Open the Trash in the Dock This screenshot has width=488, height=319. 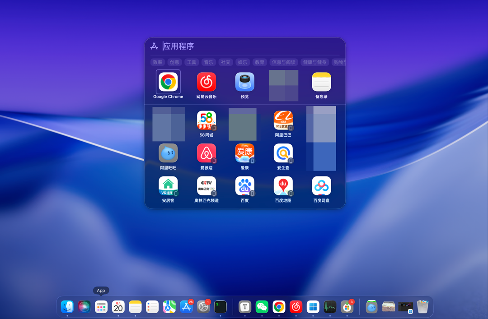click(x=422, y=307)
